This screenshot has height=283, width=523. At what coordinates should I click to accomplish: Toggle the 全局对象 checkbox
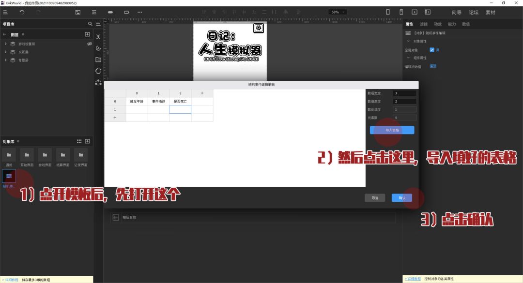point(432,50)
